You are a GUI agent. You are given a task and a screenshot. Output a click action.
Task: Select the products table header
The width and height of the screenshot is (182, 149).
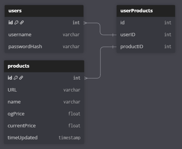pos(44,66)
